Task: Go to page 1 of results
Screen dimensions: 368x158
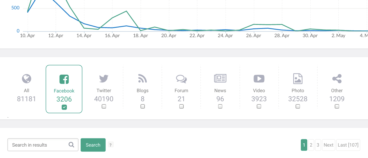Action: pyautogui.click(x=304, y=145)
